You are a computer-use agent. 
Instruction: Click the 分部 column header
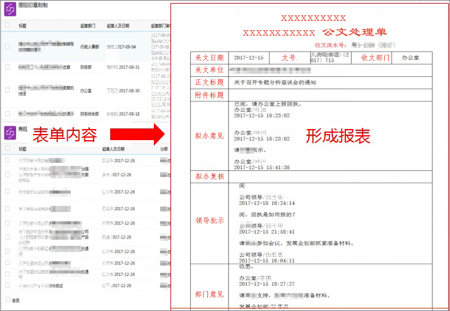click(164, 149)
